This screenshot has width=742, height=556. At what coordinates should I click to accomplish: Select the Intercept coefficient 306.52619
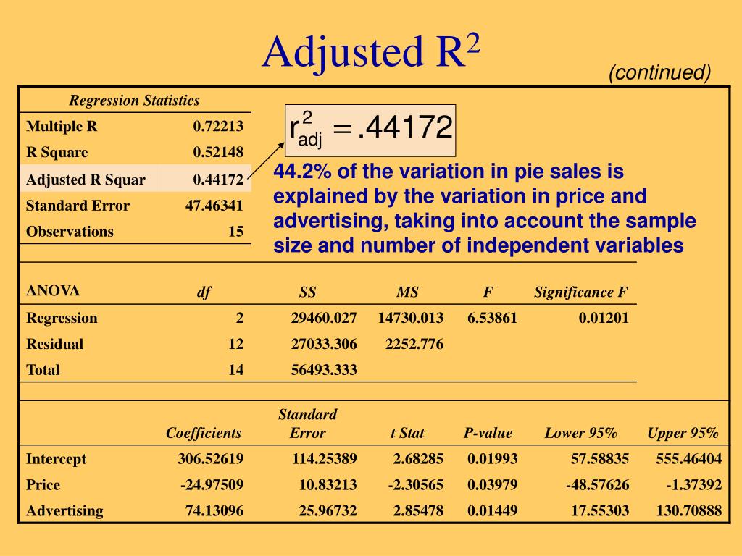coord(211,458)
